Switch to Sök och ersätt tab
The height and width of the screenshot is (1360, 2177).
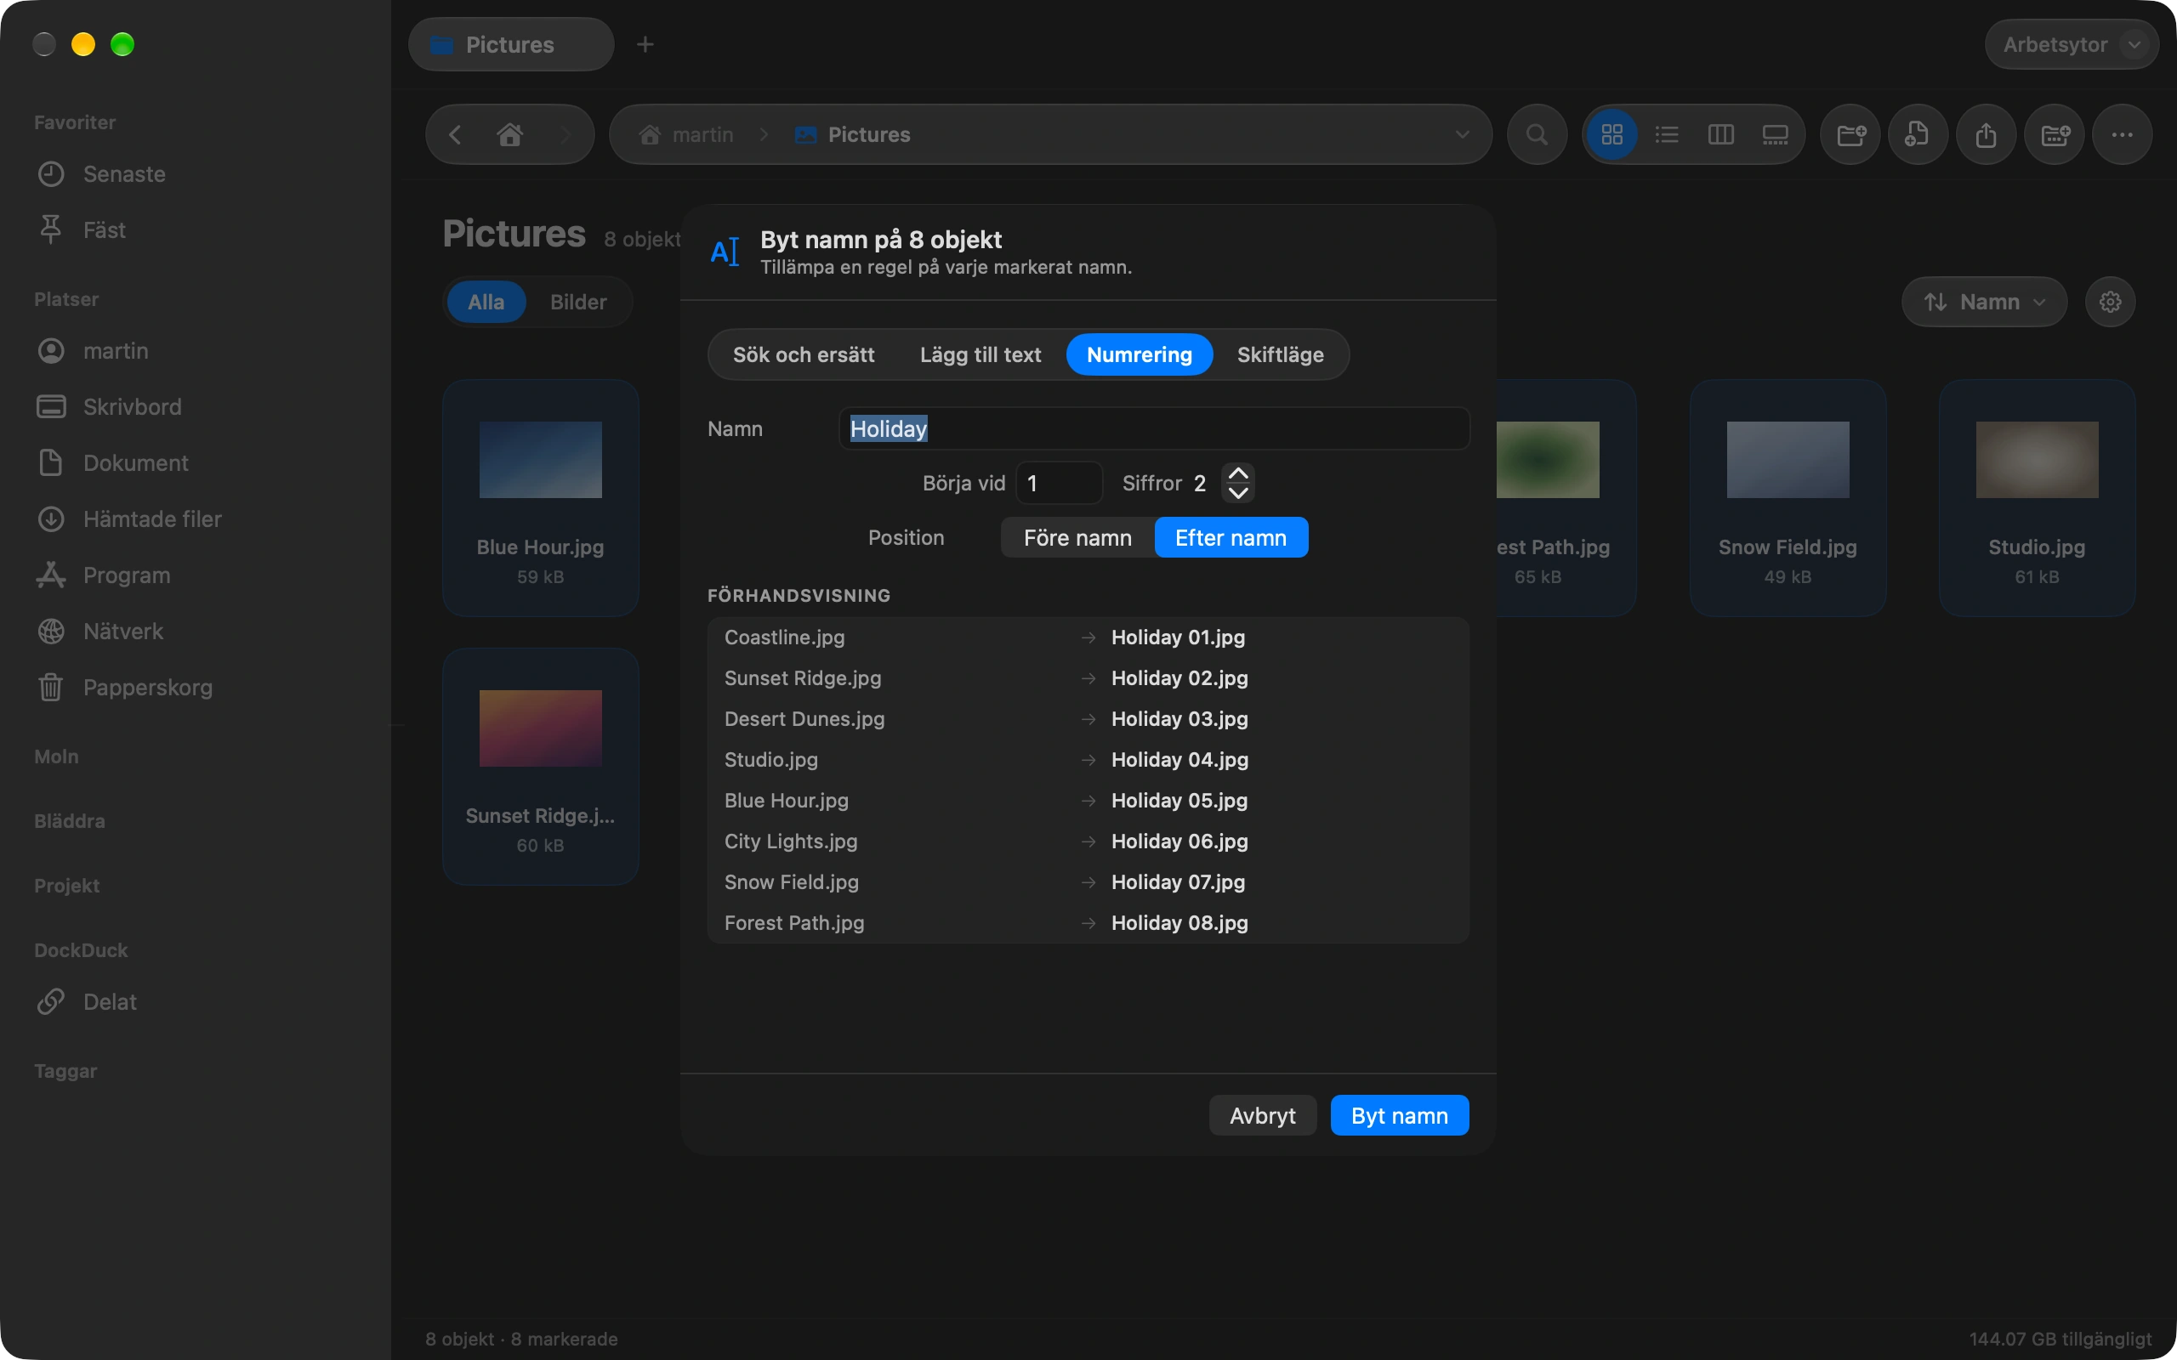click(804, 354)
